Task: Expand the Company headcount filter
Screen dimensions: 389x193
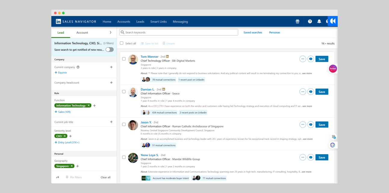Action: click(111, 83)
